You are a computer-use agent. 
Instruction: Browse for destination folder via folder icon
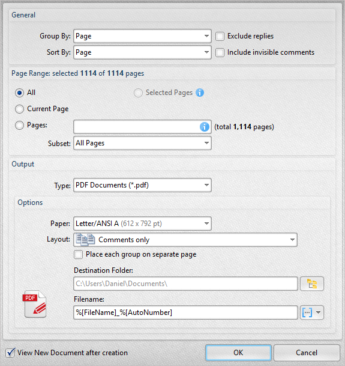[312, 284]
